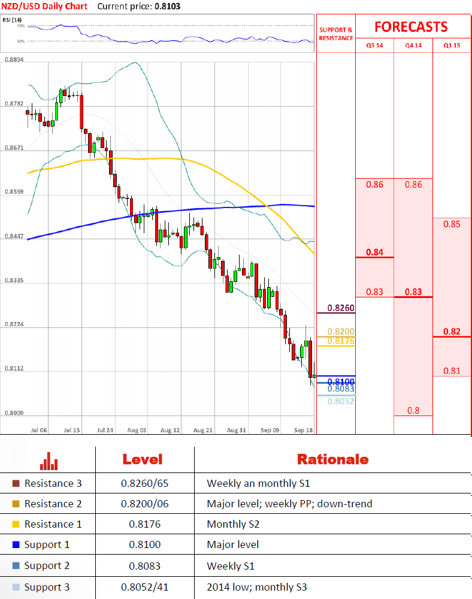Click the Resistance 2 gold color swatch

point(16,504)
